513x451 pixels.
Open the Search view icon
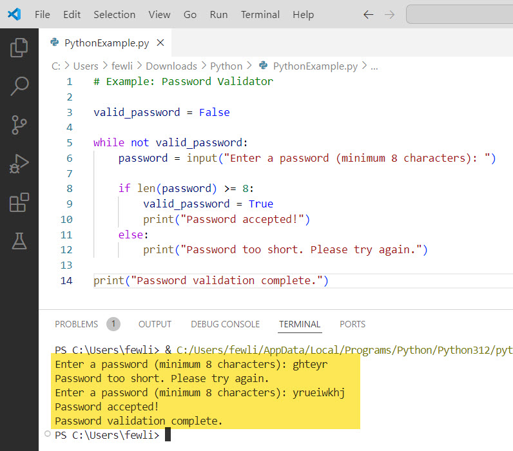pos(19,86)
